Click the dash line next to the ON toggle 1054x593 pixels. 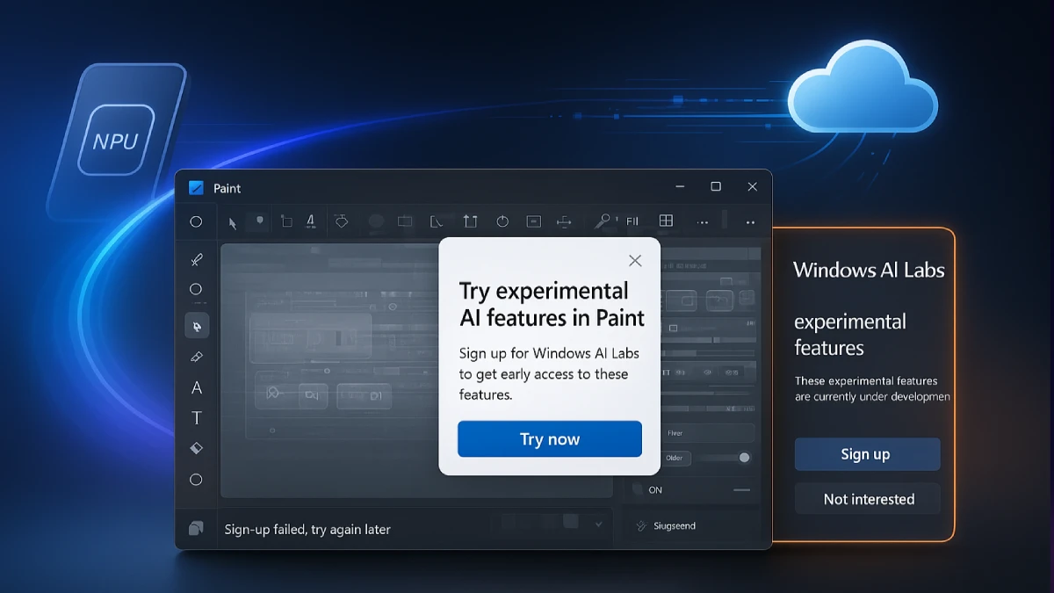pyautogui.click(x=741, y=489)
